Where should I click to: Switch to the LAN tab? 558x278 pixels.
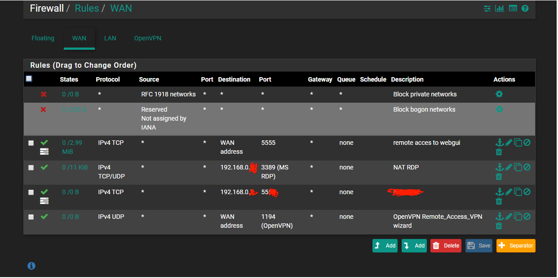[110, 38]
